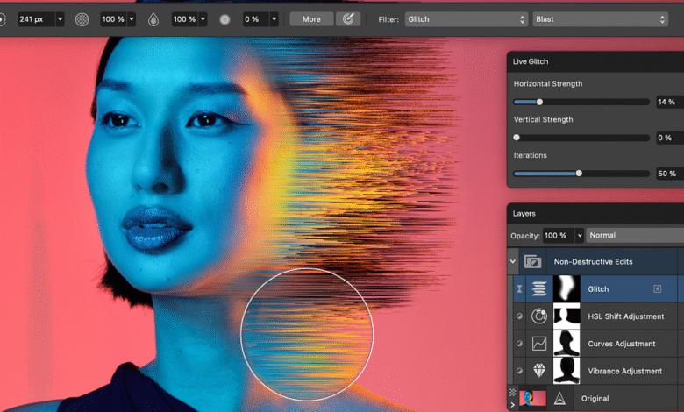Viewport: 684px width, 412px height.
Task: Click the triangle icon on Original layer
Action: (559, 399)
